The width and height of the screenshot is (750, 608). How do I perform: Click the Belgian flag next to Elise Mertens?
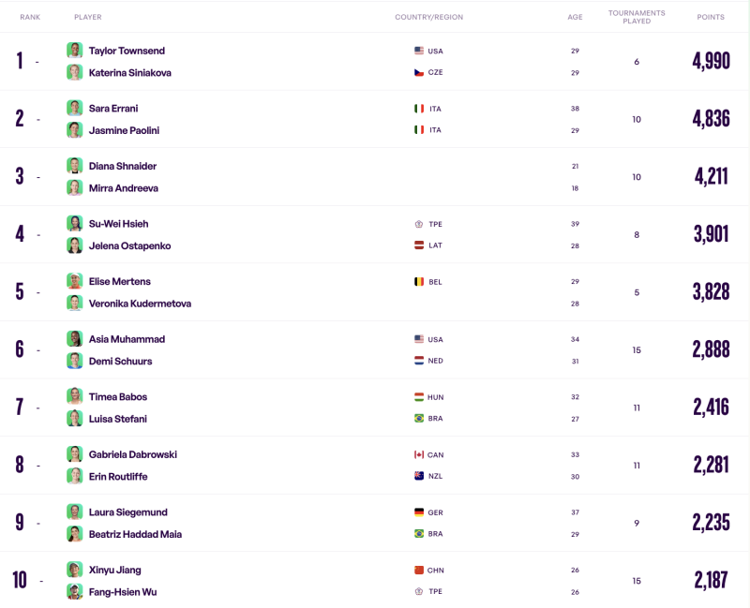(x=419, y=281)
